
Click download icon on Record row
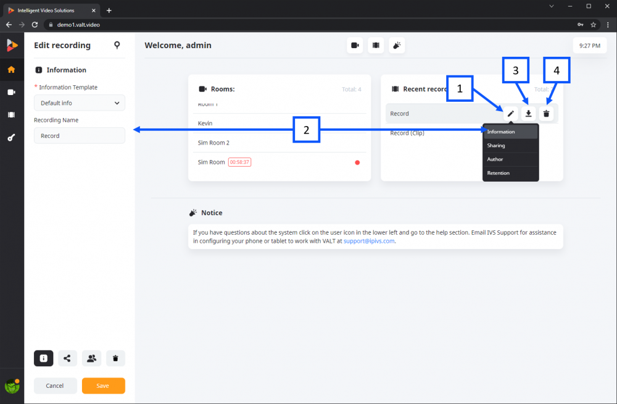point(529,114)
